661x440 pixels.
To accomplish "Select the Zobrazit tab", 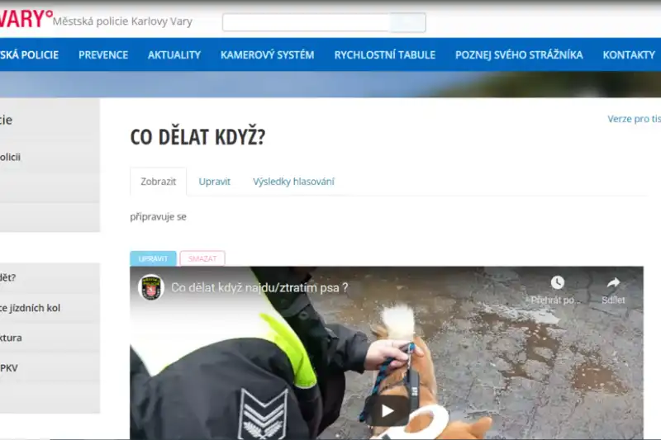I will [x=158, y=182].
